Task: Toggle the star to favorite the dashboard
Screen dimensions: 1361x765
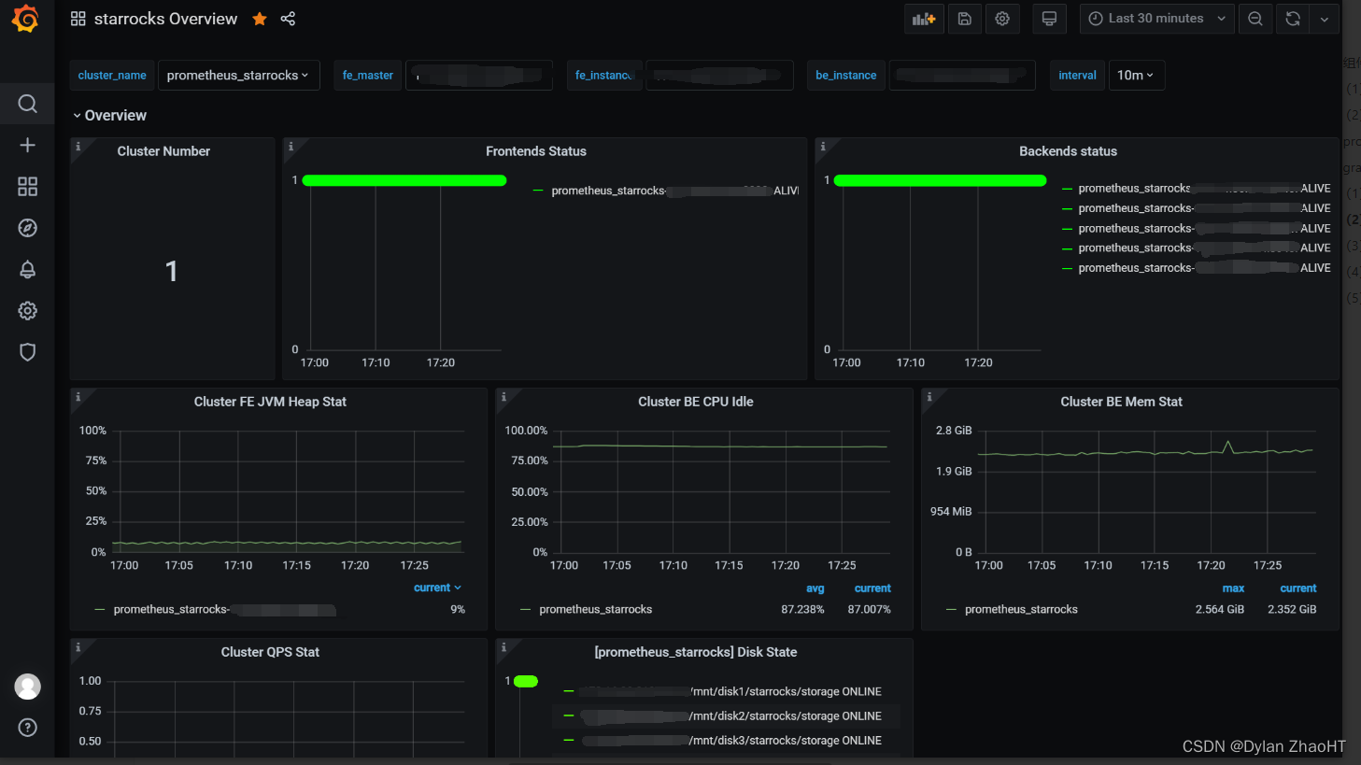Action: (x=260, y=19)
